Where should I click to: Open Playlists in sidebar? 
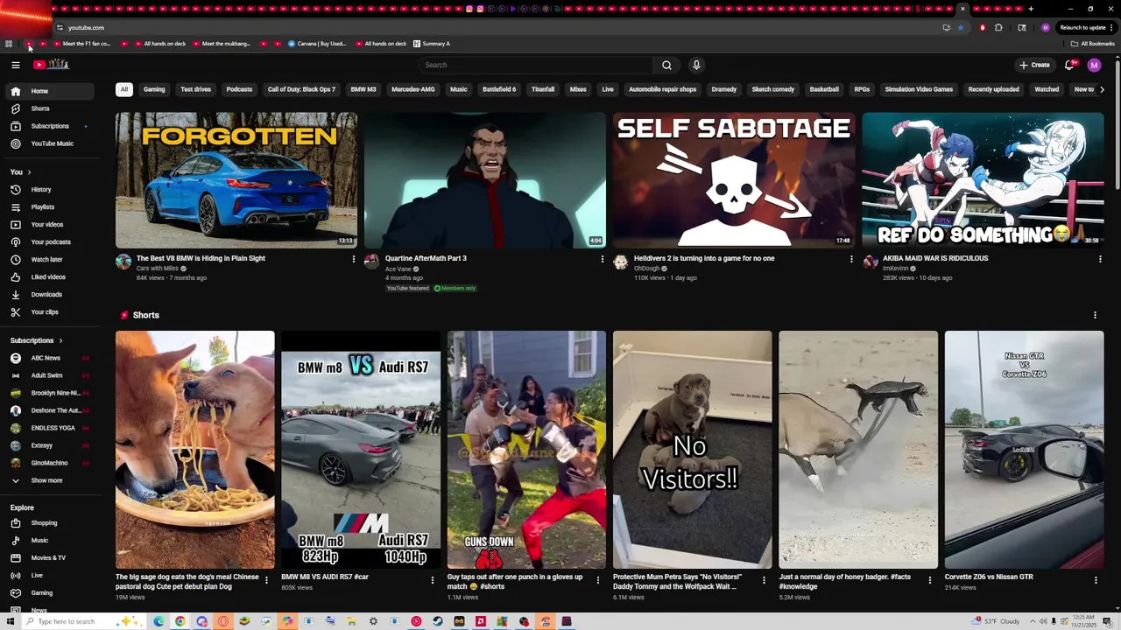(51, 207)
